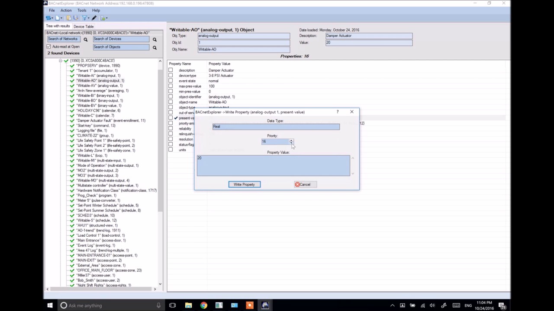This screenshot has height=311, width=554.
Task: Click magnifier next to Search of Objects
Action: tap(155, 47)
